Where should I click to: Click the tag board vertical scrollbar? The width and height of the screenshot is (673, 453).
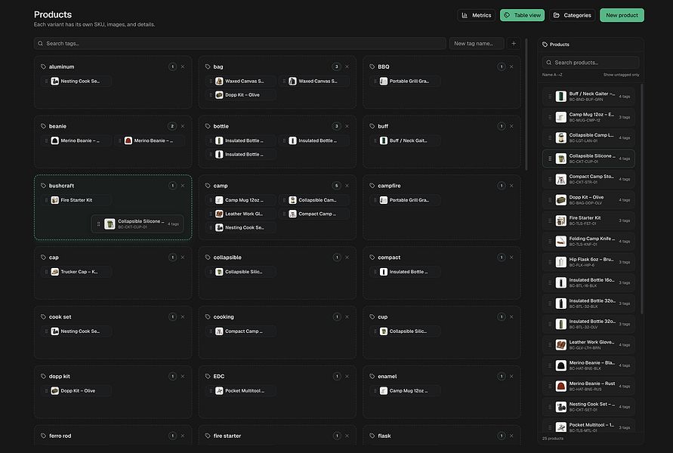pos(526,105)
